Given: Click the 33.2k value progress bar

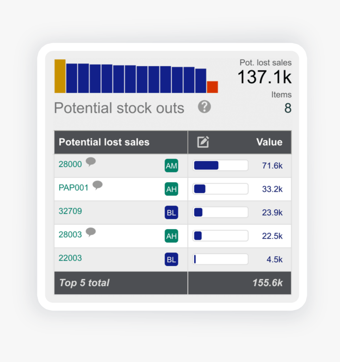Looking at the screenshot, I should (x=220, y=189).
